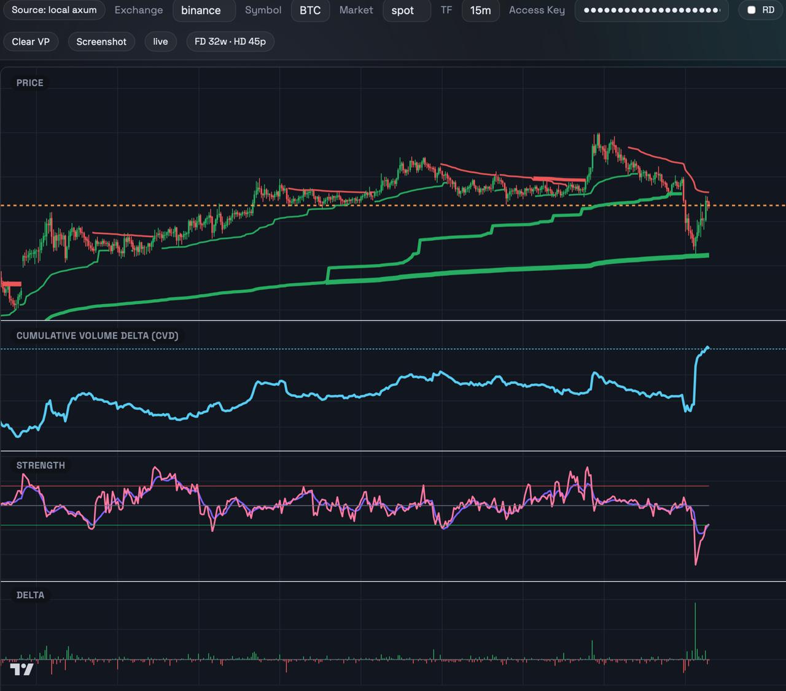This screenshot has height=691, width=786.
Task: Select the Cumulative Volume Delta panel label
Action: 97,335
